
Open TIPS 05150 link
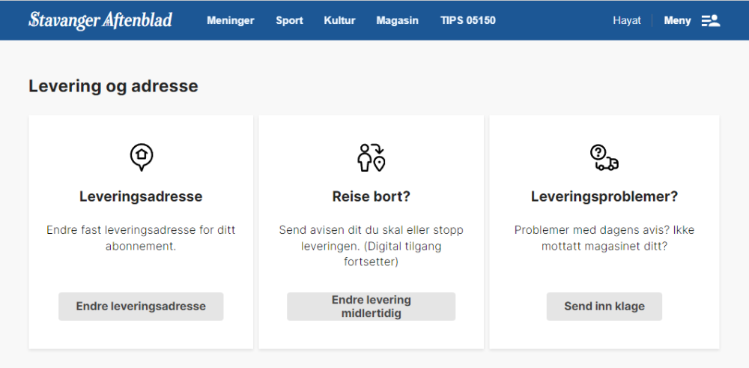coord(467,21)
